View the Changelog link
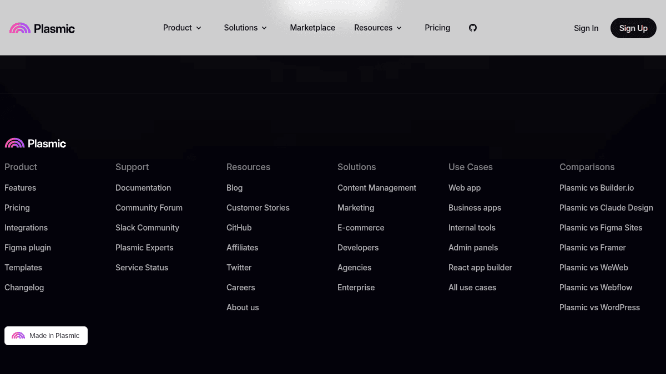Screen dimensions: 666x374 tap(24, 288)
